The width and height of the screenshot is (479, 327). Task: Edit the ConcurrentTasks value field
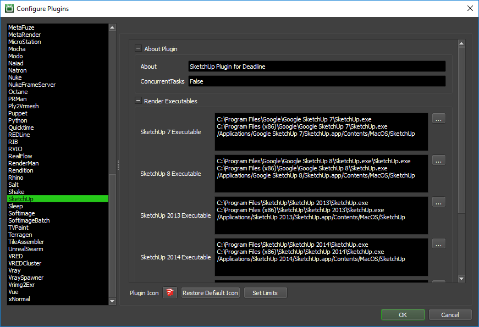coord(317,81)
